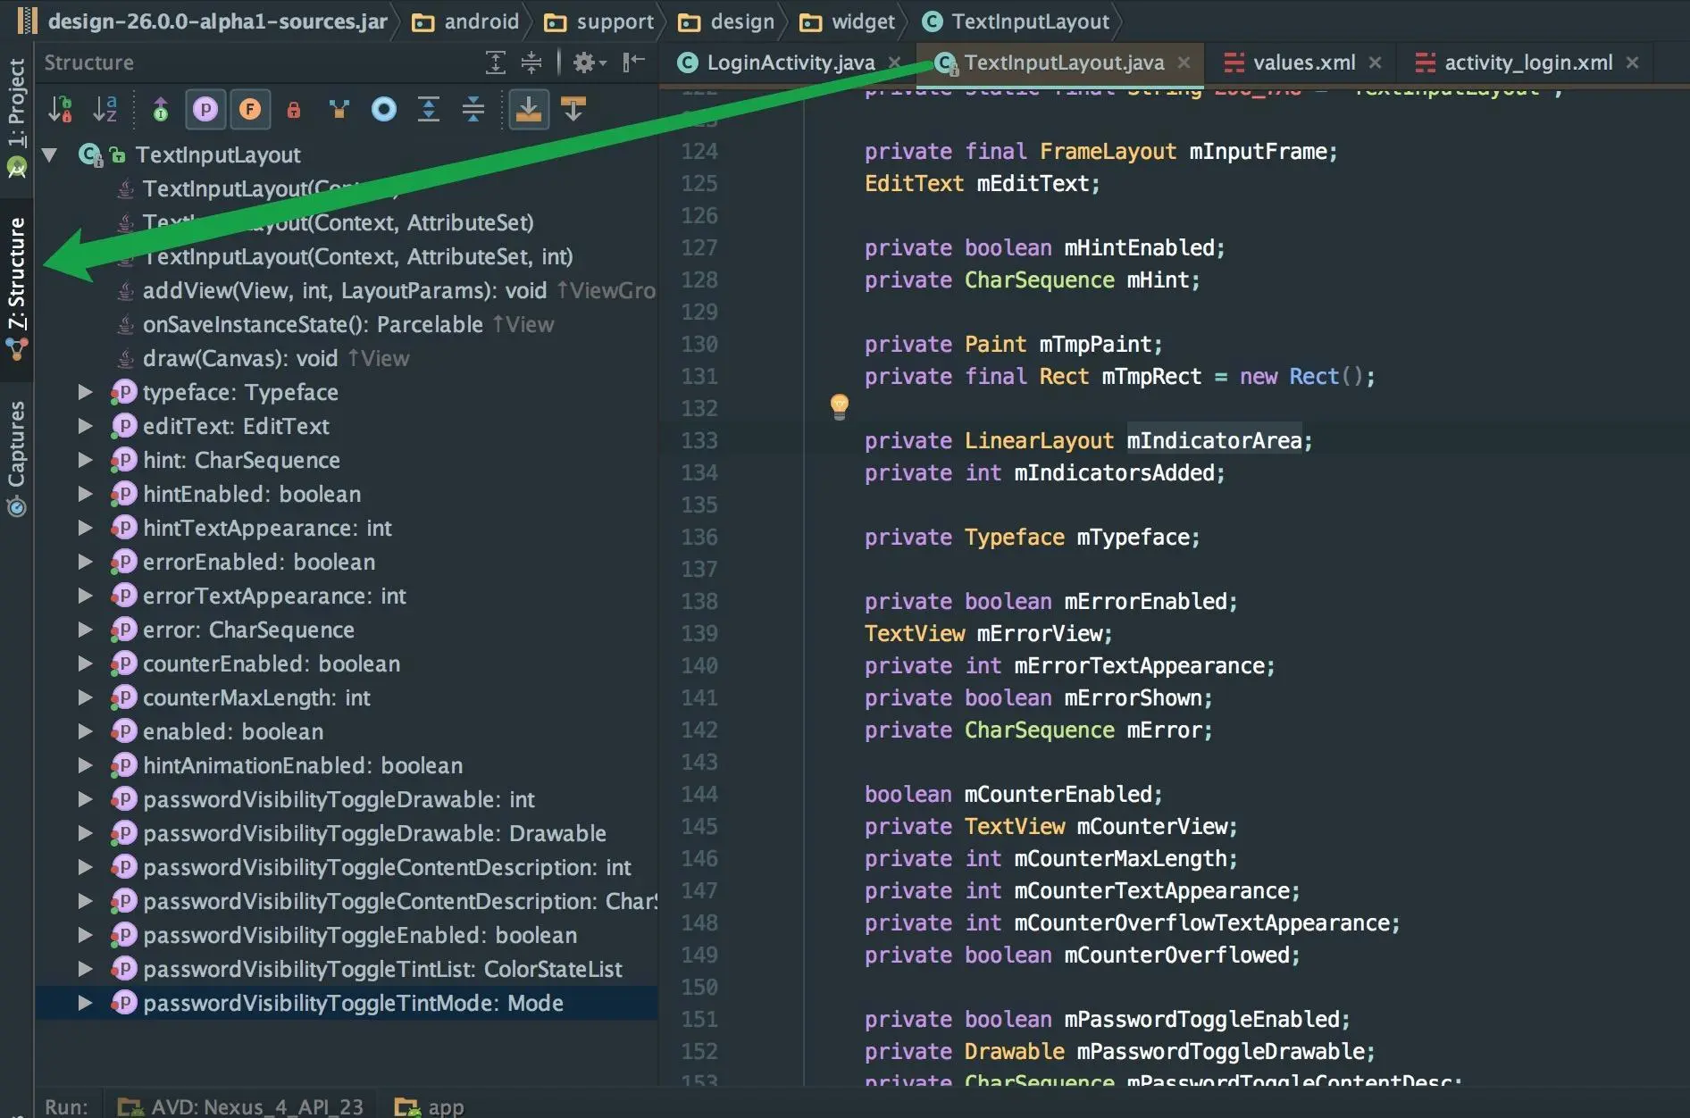Click line number 133 in gutter
1690x1118 pixels.
(699, 440)
